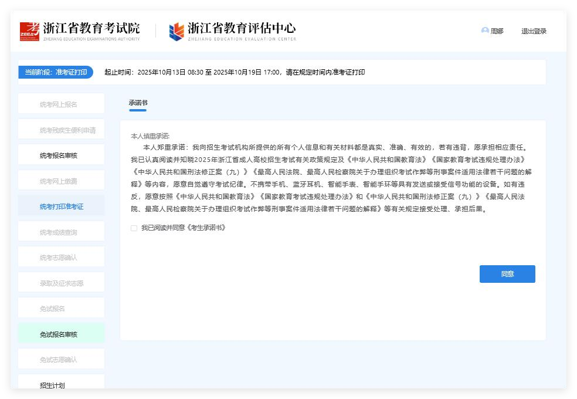Click the Zhejiang Education Examinations Authority logo
Viewport: 577px width, 399px height.
[80, 31]
